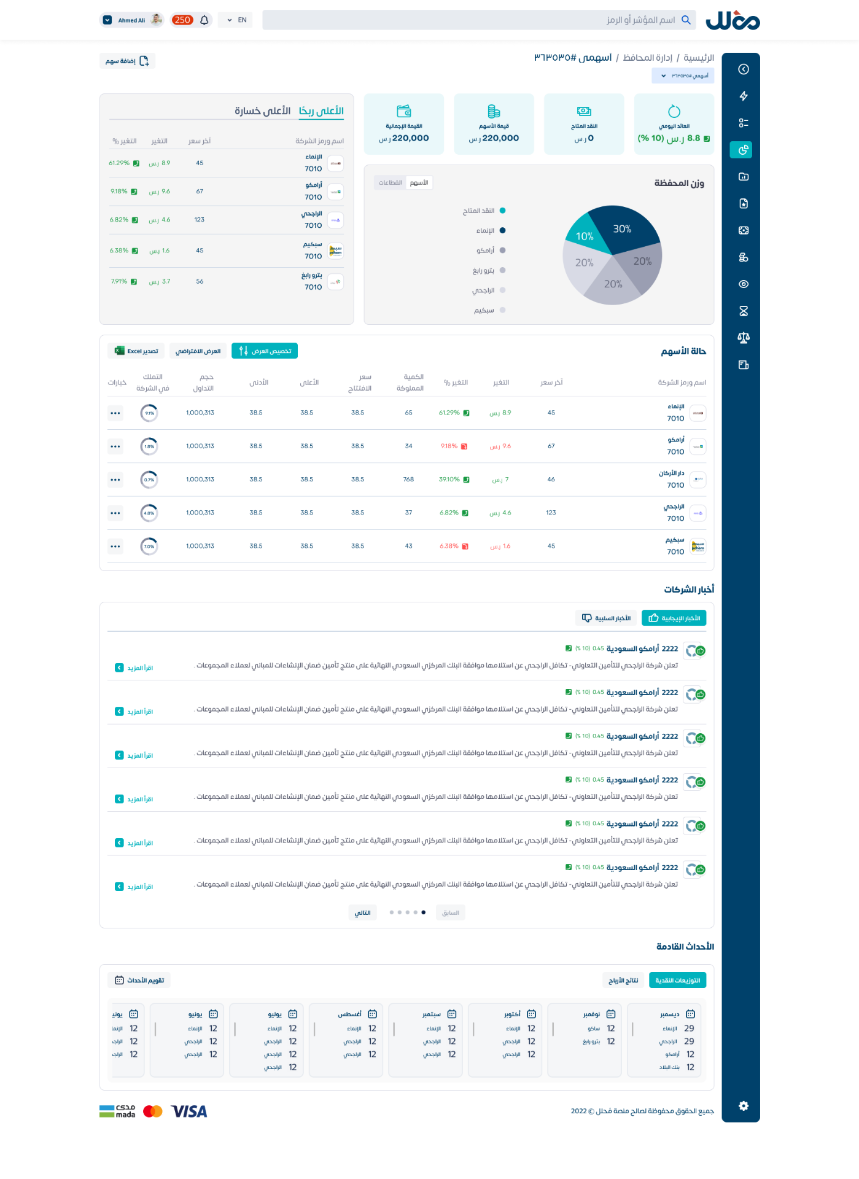Open EN language dropdown

[x=236, y=20]
